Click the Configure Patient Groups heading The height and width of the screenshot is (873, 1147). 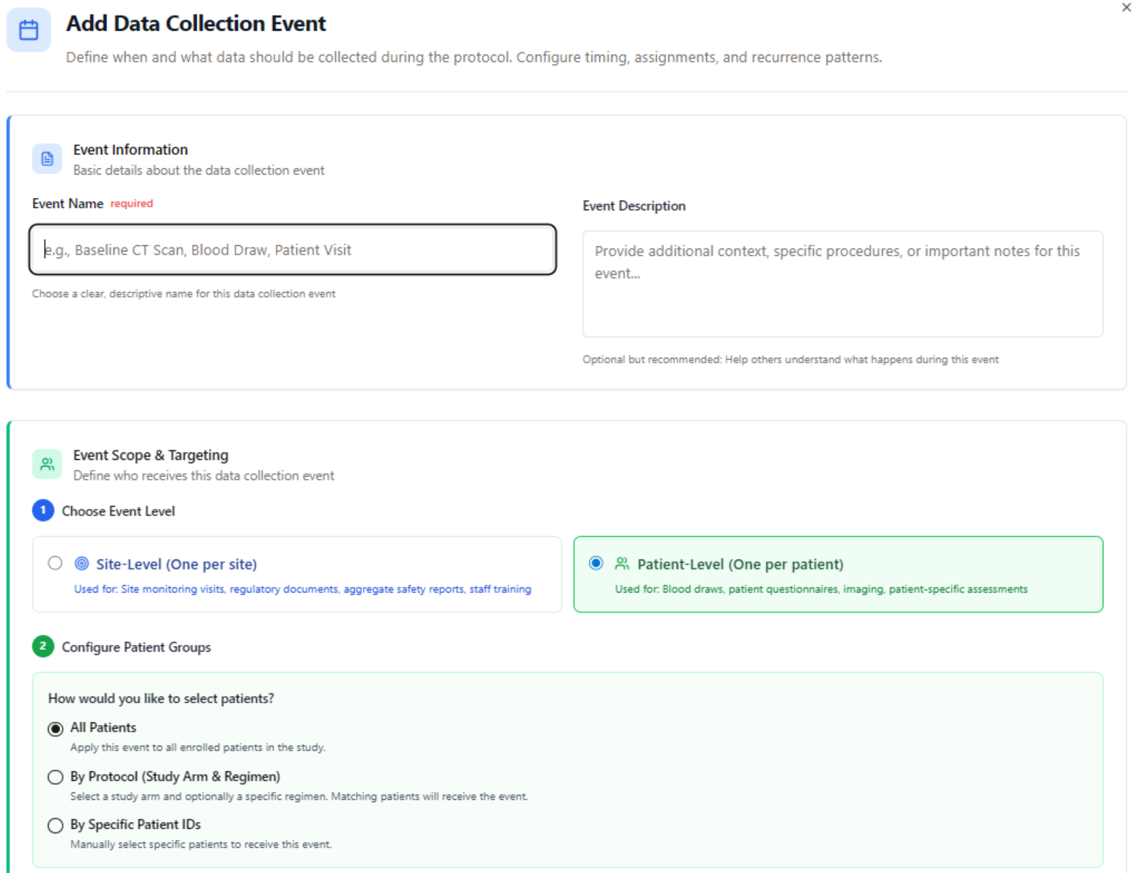pos(135,647)
